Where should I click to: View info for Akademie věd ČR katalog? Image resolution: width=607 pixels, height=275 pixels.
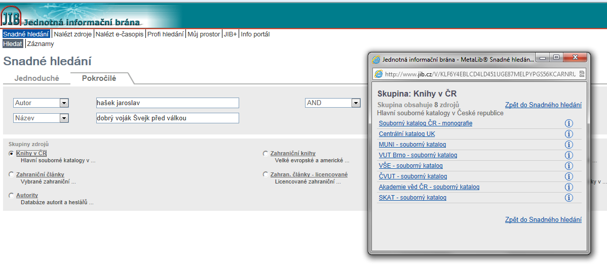(568, 187)
